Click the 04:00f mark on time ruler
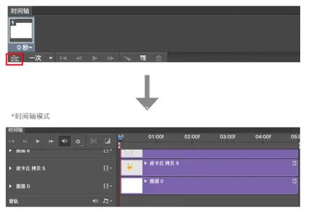Viewport: 310px width, 217px height. [263, 137]
